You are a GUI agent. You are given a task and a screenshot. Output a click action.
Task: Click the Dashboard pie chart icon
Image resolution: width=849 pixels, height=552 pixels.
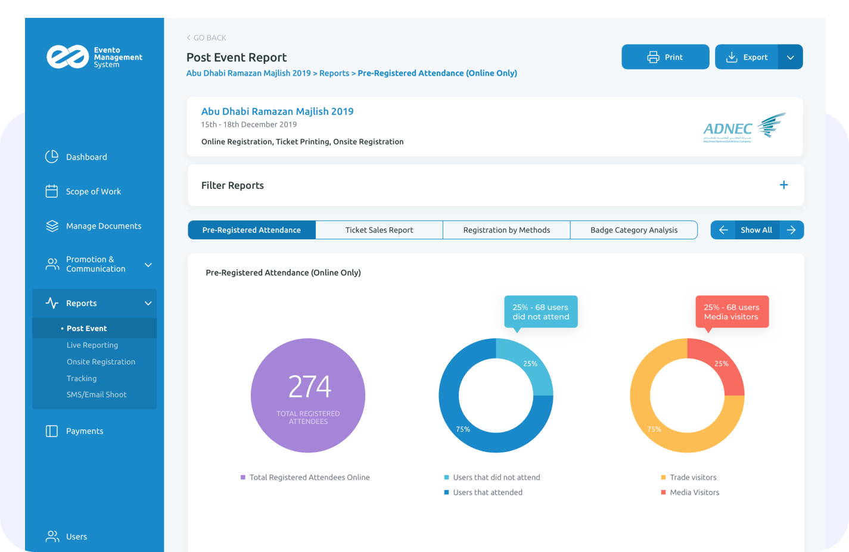coord(52,157)
